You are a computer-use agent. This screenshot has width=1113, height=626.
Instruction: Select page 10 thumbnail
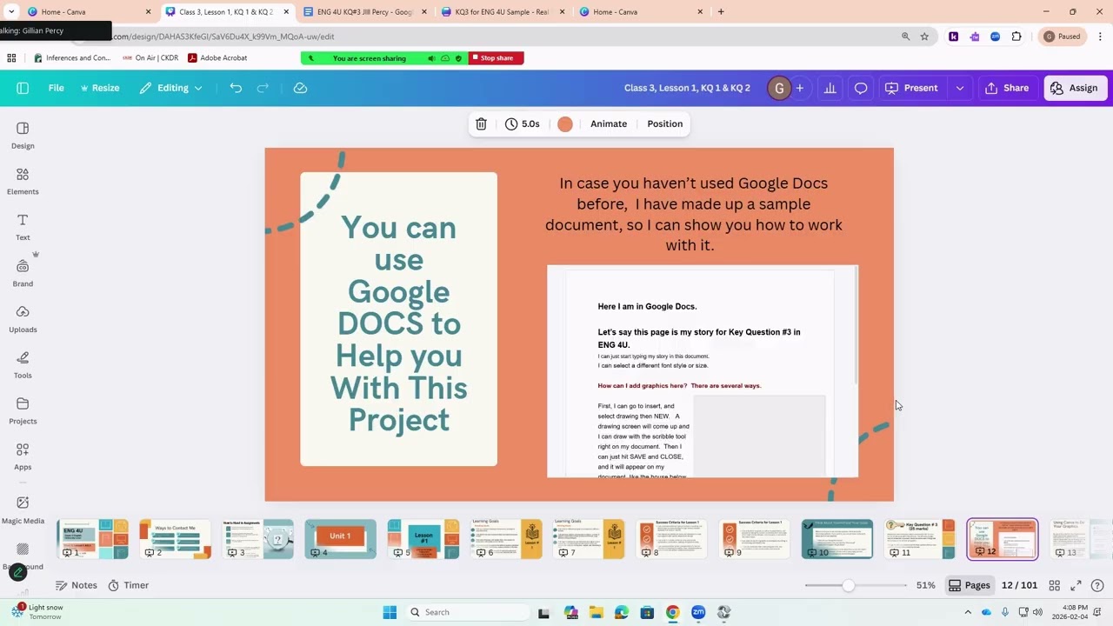836,539
